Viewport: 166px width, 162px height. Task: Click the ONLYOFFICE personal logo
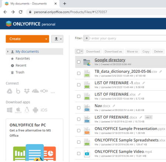pyautogui.click(x=31, y=24)
